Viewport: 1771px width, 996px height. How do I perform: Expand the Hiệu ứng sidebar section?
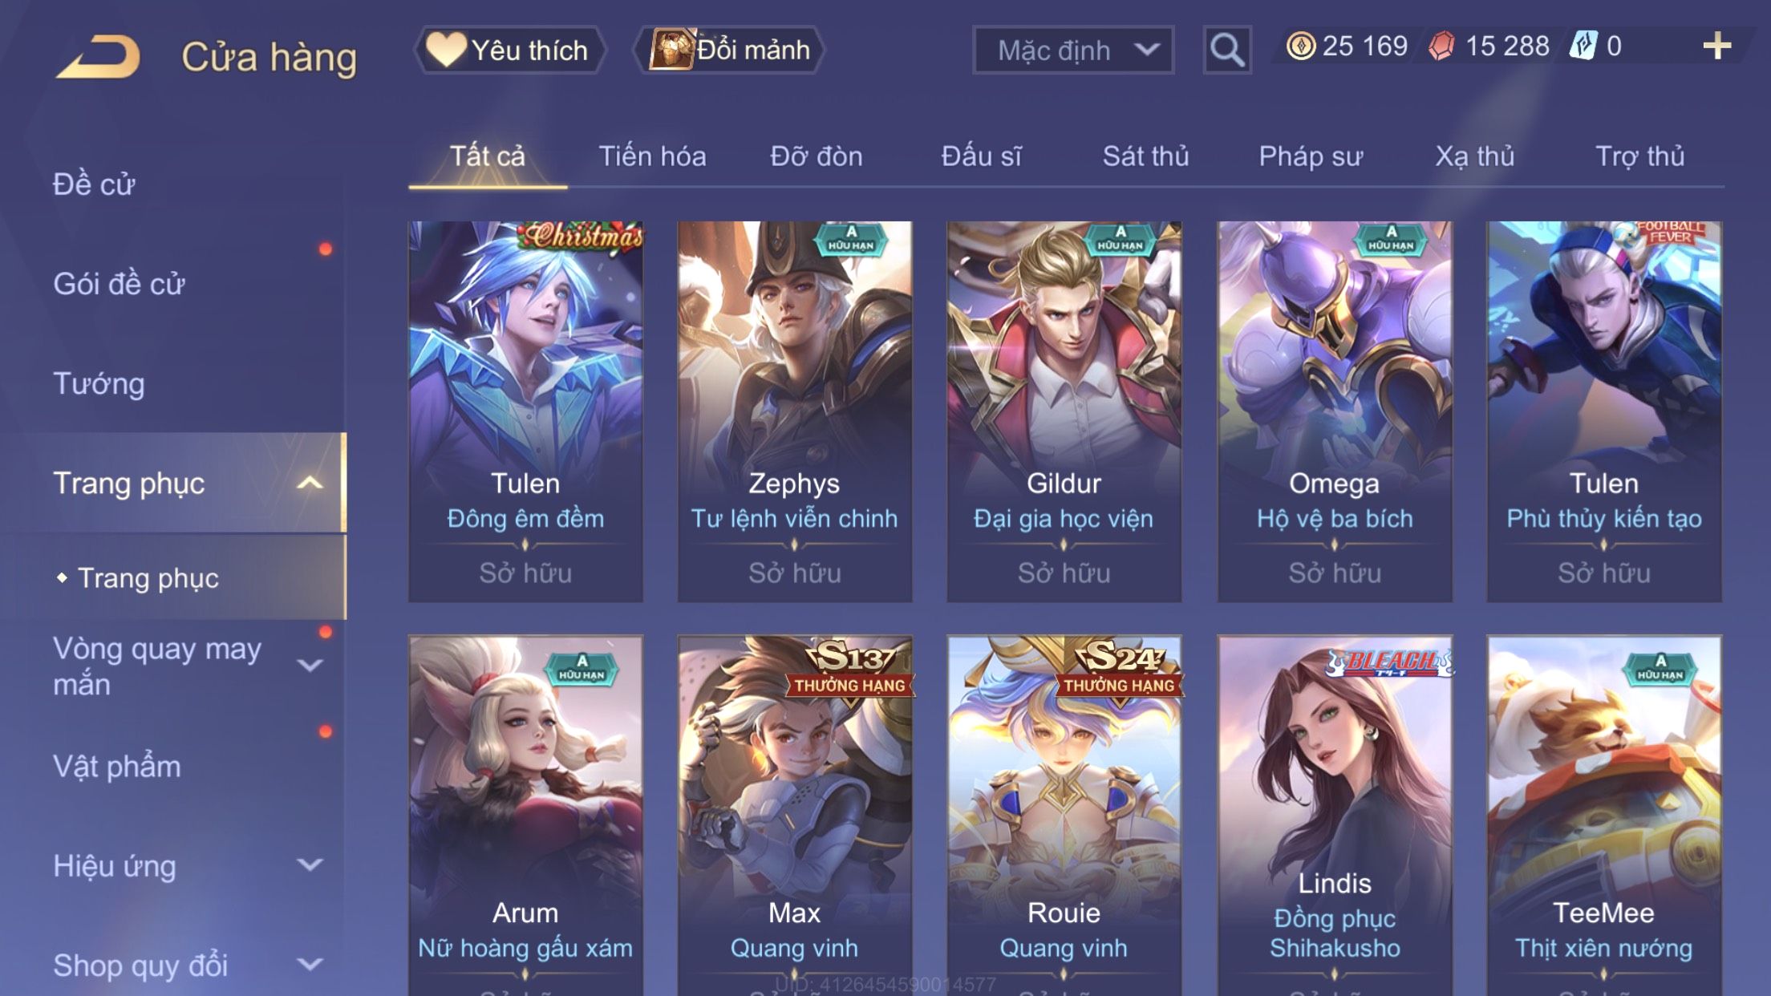[310, 864]
